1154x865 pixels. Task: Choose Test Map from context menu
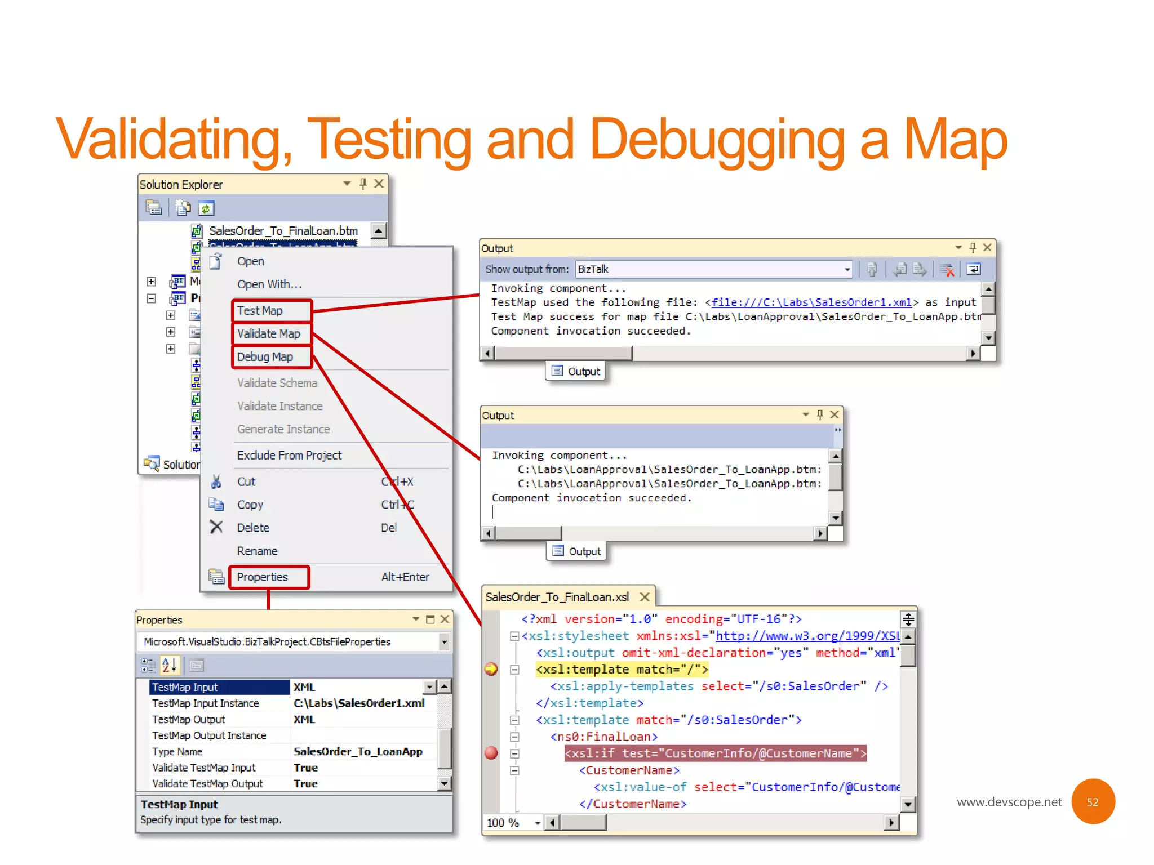(x=271, y=310)
